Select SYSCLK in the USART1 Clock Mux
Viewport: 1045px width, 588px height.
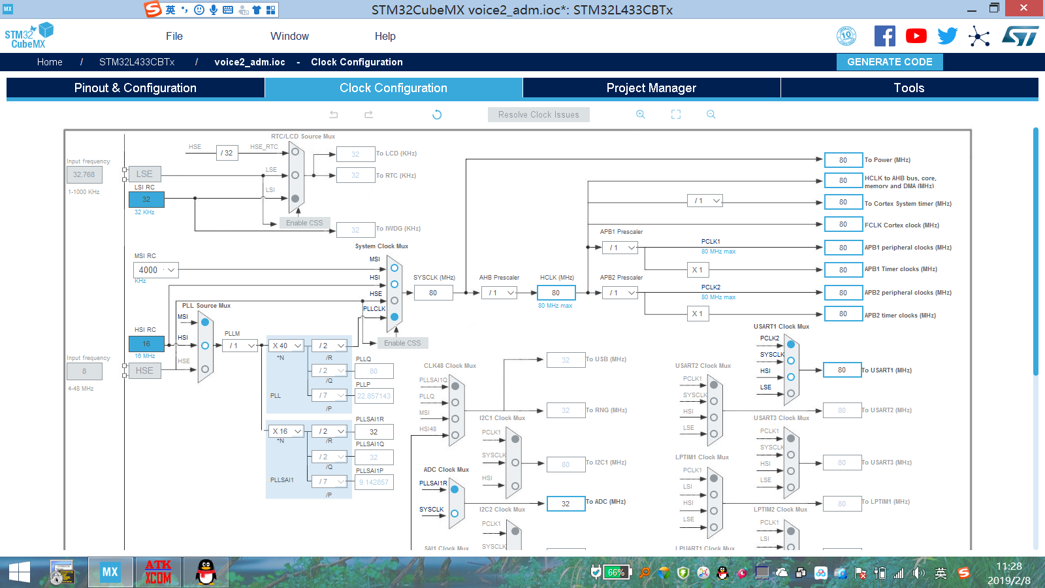tap(791, 361)
